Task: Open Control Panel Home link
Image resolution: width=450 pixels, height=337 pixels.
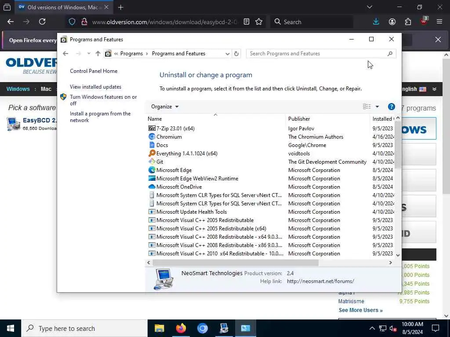Action: tap(94, 71)
